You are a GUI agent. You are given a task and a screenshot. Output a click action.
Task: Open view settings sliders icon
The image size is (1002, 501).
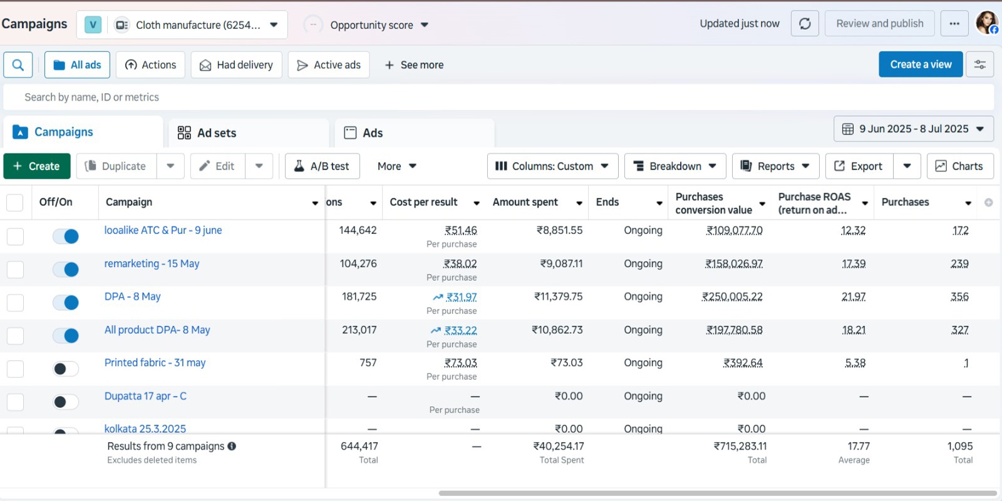(x=979, y=64)
